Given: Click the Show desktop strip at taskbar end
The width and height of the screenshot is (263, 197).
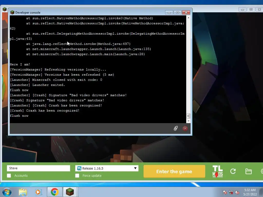Looking at the screenshot, I should (261, 192).
